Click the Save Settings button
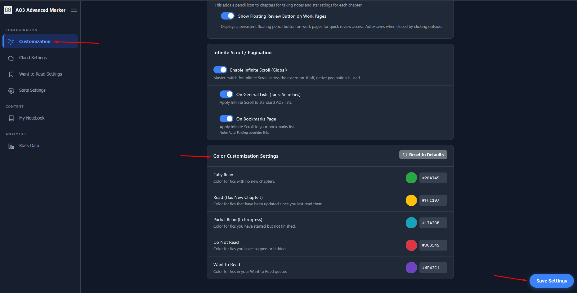 552,281
